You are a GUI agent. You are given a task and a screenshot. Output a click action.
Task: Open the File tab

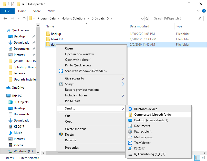tap(7, 11)
